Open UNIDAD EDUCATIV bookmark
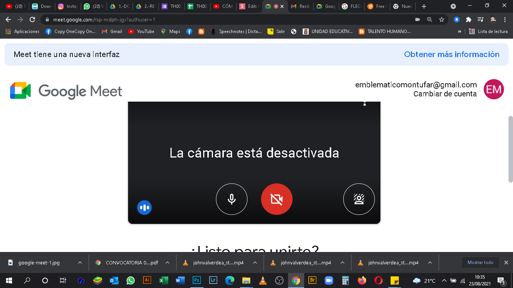 [x=328, y=31]
